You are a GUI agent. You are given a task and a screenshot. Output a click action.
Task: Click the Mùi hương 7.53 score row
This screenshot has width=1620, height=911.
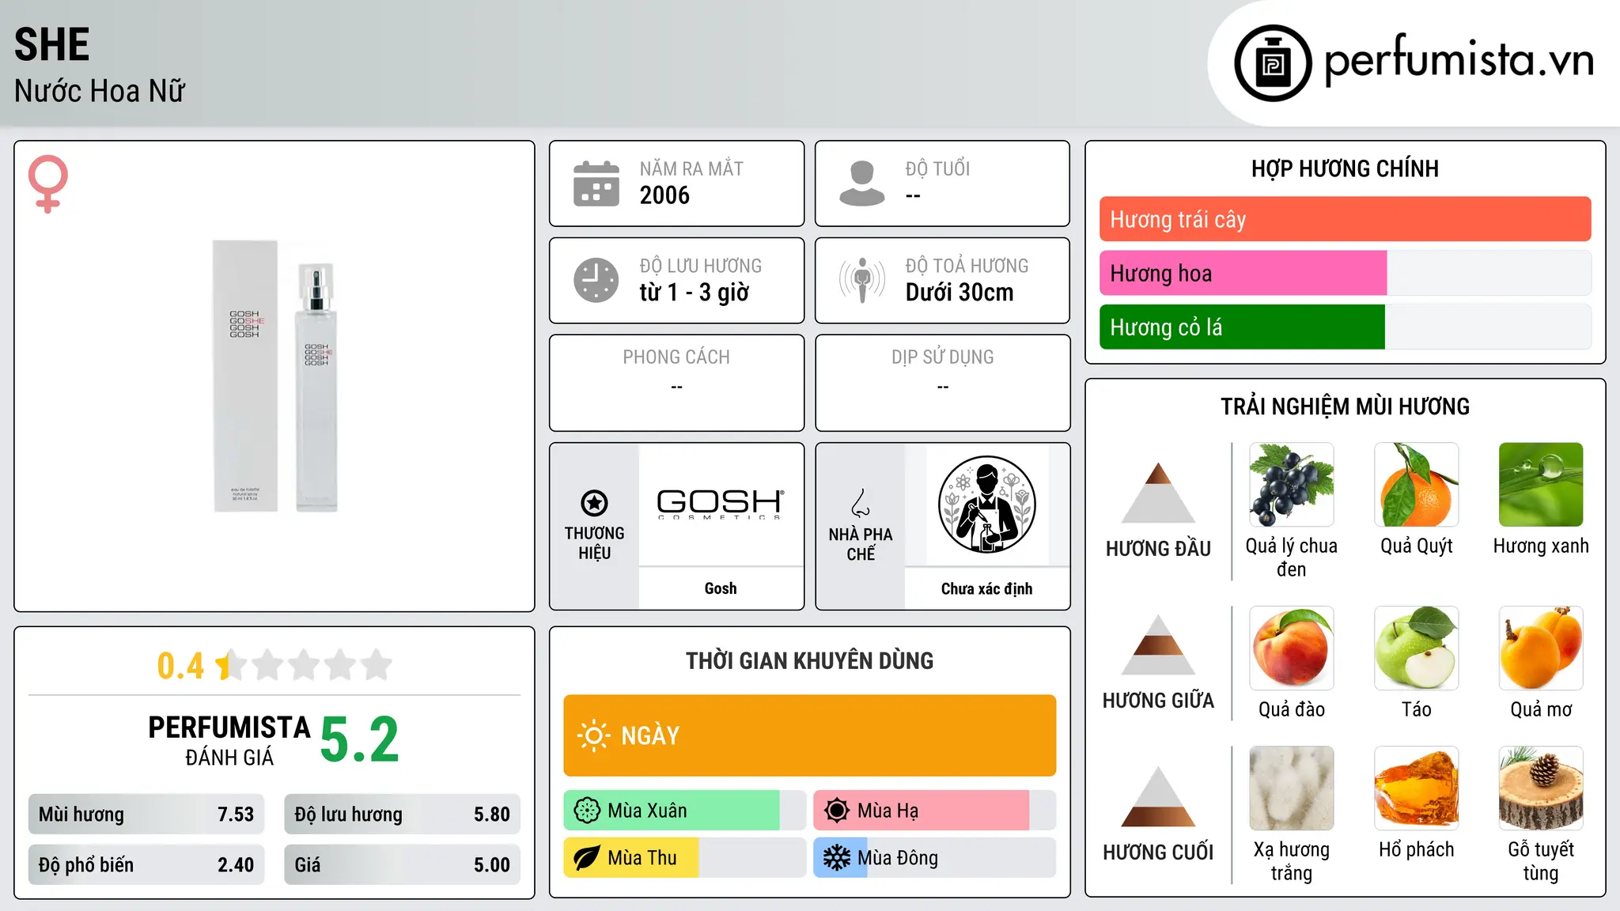pos(146,815)
